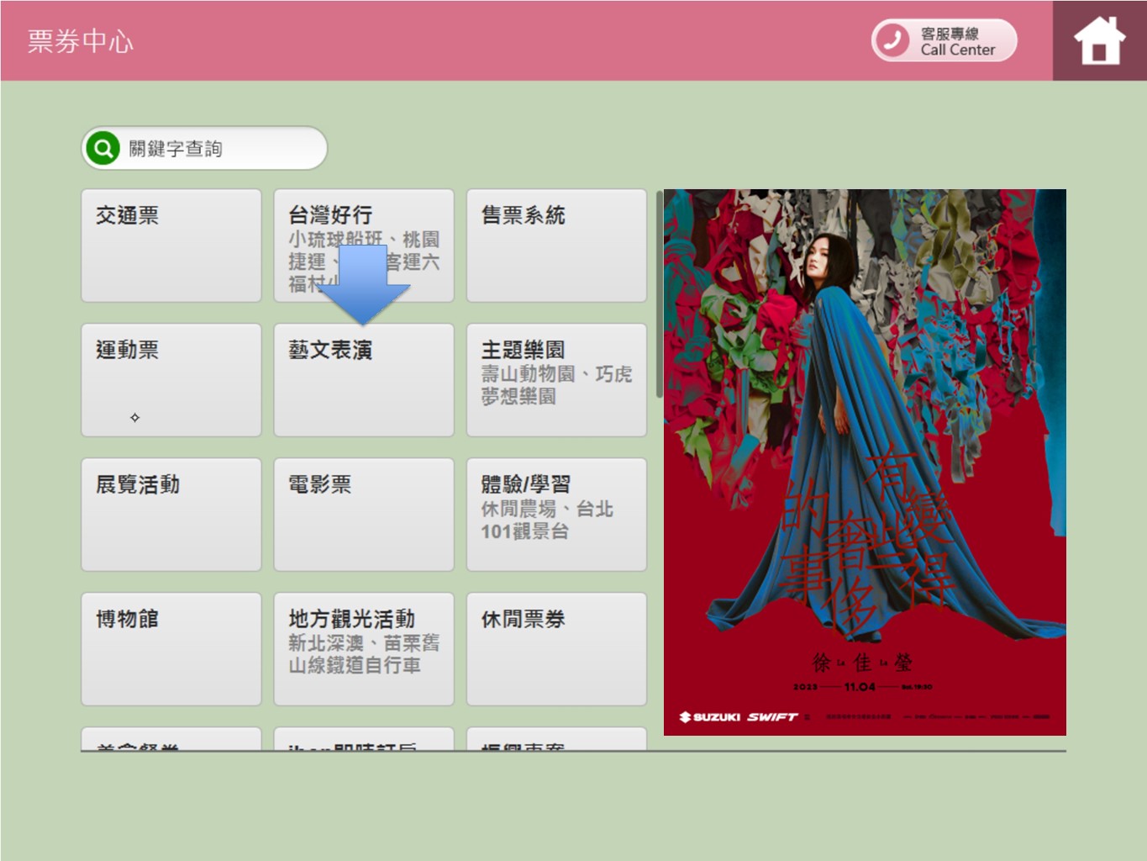Select the 運動票 sports ticket tile

coord(171,380)
